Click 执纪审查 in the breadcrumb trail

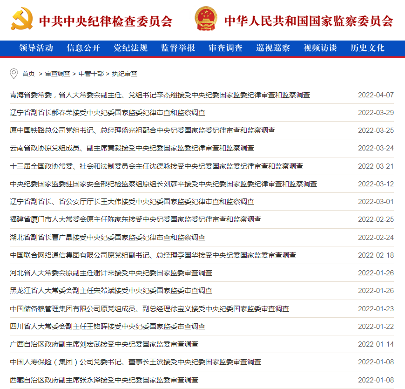(124, 74)
